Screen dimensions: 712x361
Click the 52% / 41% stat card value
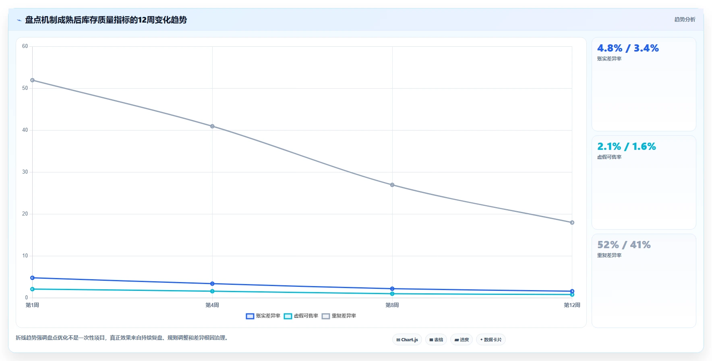[x=624, y=245]
